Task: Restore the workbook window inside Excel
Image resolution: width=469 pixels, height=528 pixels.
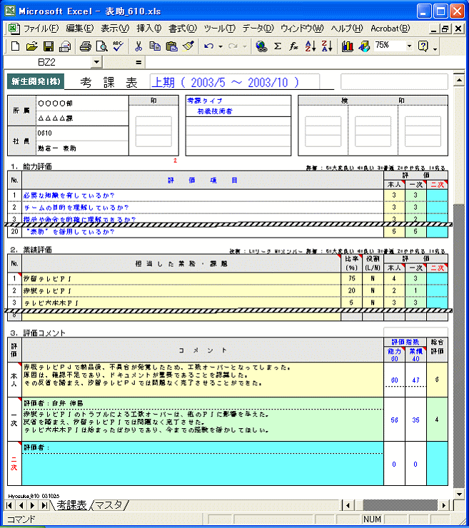Action: click(x=445, y=29)
